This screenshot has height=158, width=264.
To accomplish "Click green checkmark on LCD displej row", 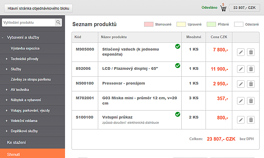I will click(x=178, y=65).
